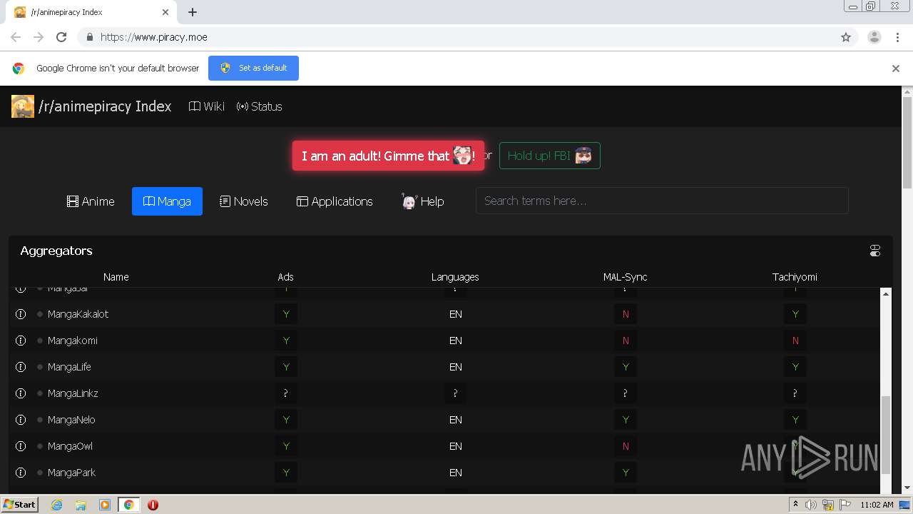Viewport: 913px width, 514px height.
Task: Click the /r/animepiracy site logo avatar
Action: pyautogui.click(x=23, y=106)
